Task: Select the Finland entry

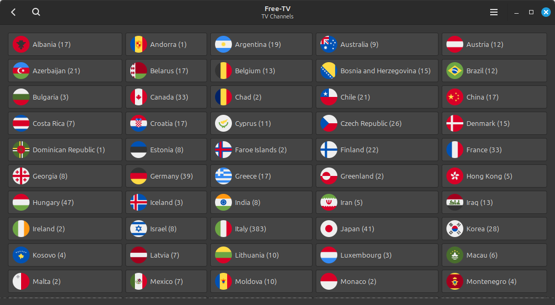Action: click(377, 150)
